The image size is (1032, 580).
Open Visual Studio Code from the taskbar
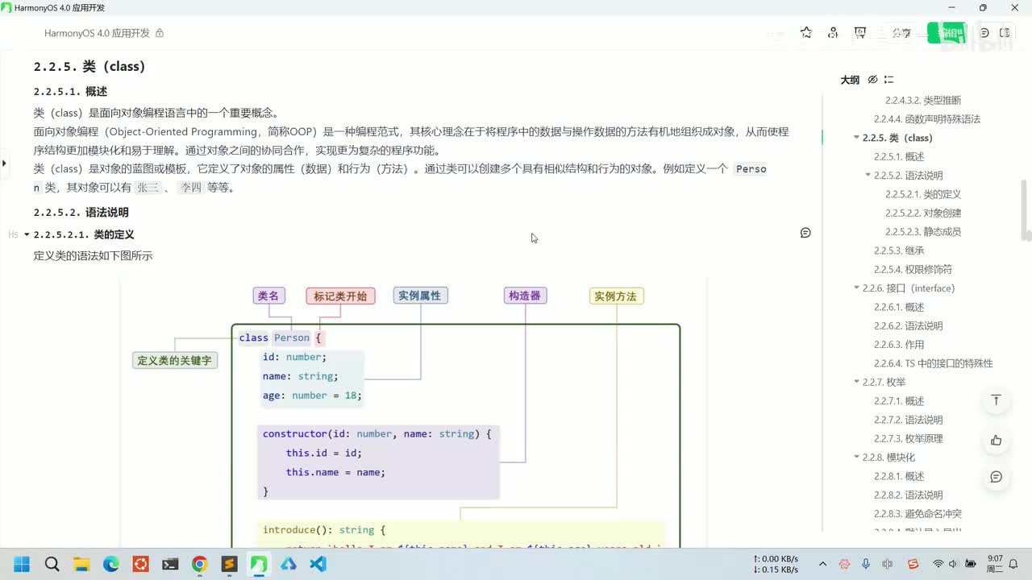pos(318,564)
